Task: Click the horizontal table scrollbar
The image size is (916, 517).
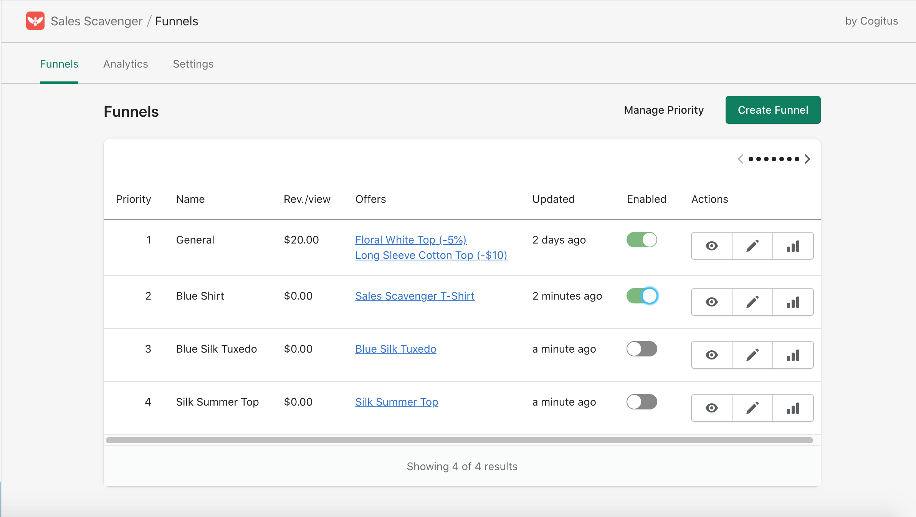Action: (459, 440)
